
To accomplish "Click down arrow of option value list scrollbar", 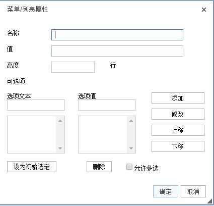I will [x=131, y=148].
